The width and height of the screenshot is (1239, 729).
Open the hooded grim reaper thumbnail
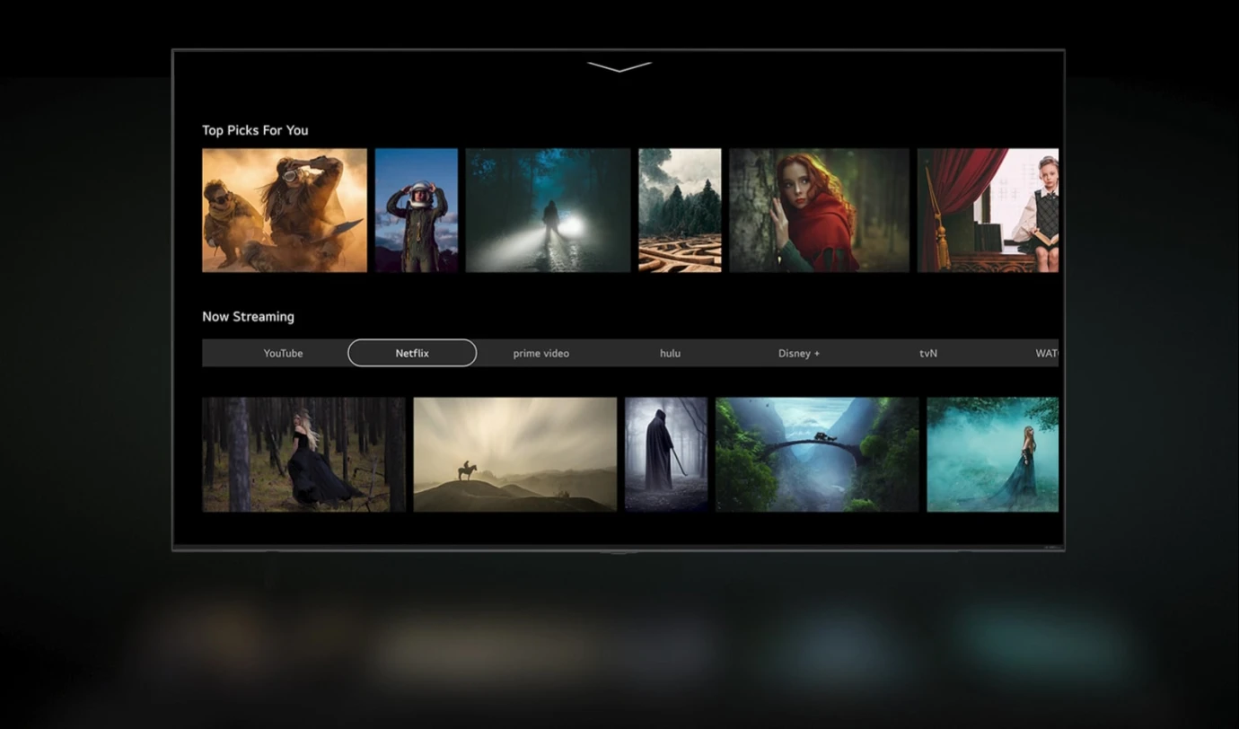coord(665,454)
